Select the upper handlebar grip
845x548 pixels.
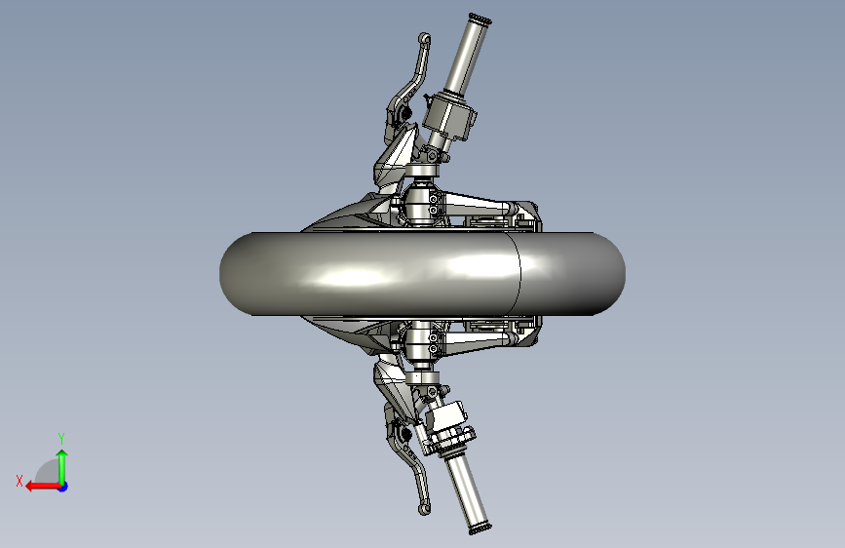point(467,54)
